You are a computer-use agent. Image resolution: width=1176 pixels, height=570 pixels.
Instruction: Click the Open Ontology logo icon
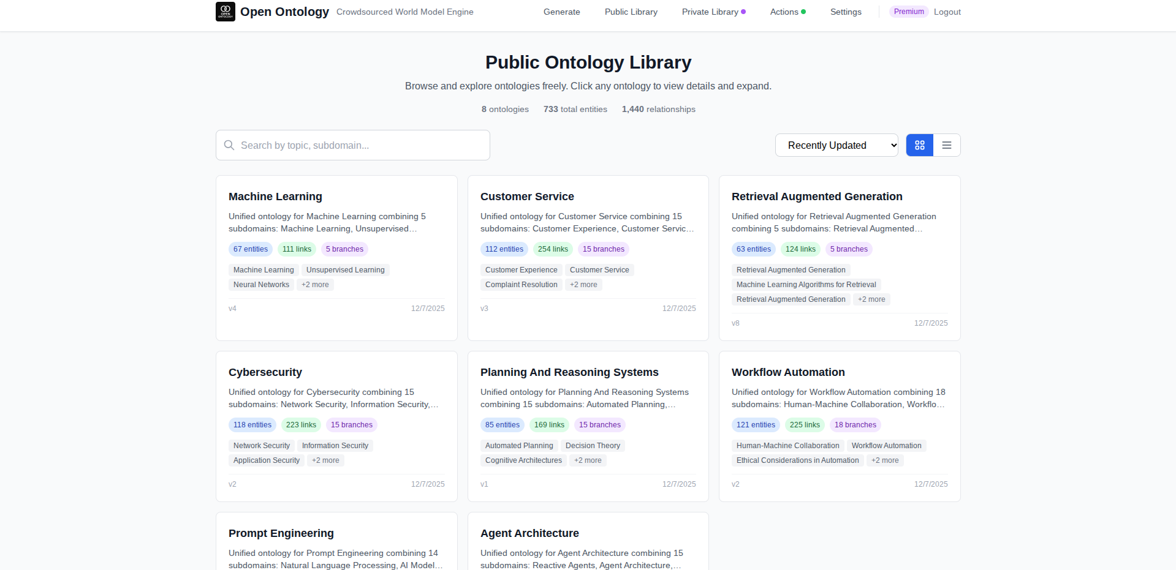[x=225, y=11]
